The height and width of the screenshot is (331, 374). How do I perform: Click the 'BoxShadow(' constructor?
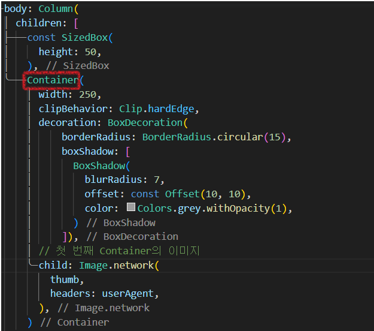pos(102,166)
